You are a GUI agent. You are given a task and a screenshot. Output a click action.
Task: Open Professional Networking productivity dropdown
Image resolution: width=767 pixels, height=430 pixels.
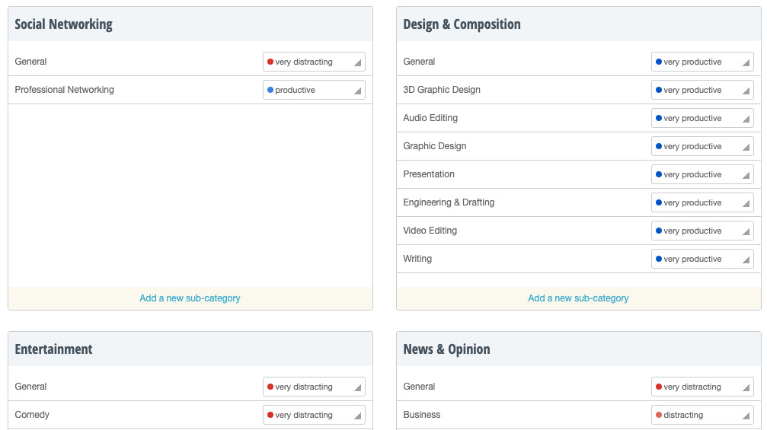[x=314, y=90]
